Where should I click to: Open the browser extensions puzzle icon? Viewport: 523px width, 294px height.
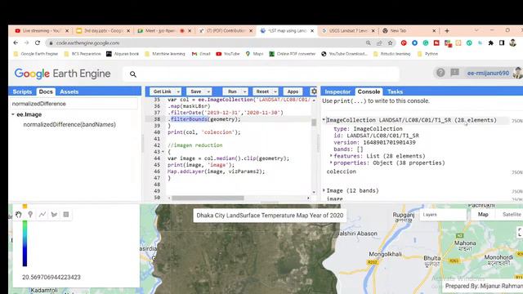[x=490, y=42]
